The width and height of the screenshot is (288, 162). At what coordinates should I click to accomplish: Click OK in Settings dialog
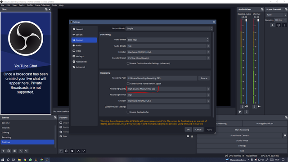pos(188,130)
